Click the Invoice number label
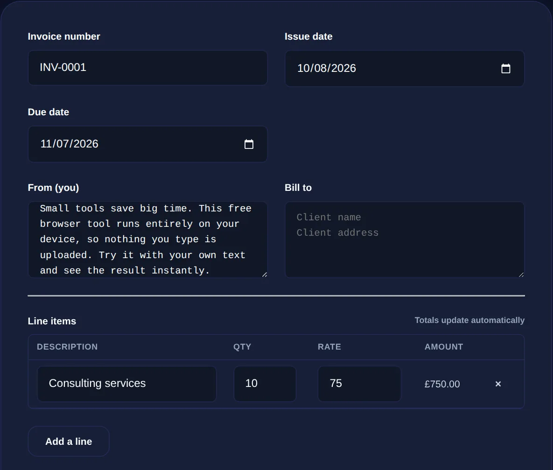 pyautogui.click(x=64, y=36)
